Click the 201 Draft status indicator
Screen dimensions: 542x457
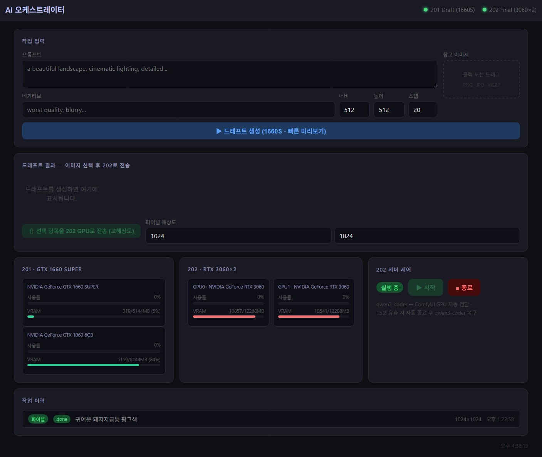(x=449, y=10)
